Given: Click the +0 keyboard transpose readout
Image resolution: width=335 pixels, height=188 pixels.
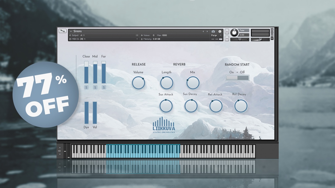Looking at the screenshot, I should [59, 151].
